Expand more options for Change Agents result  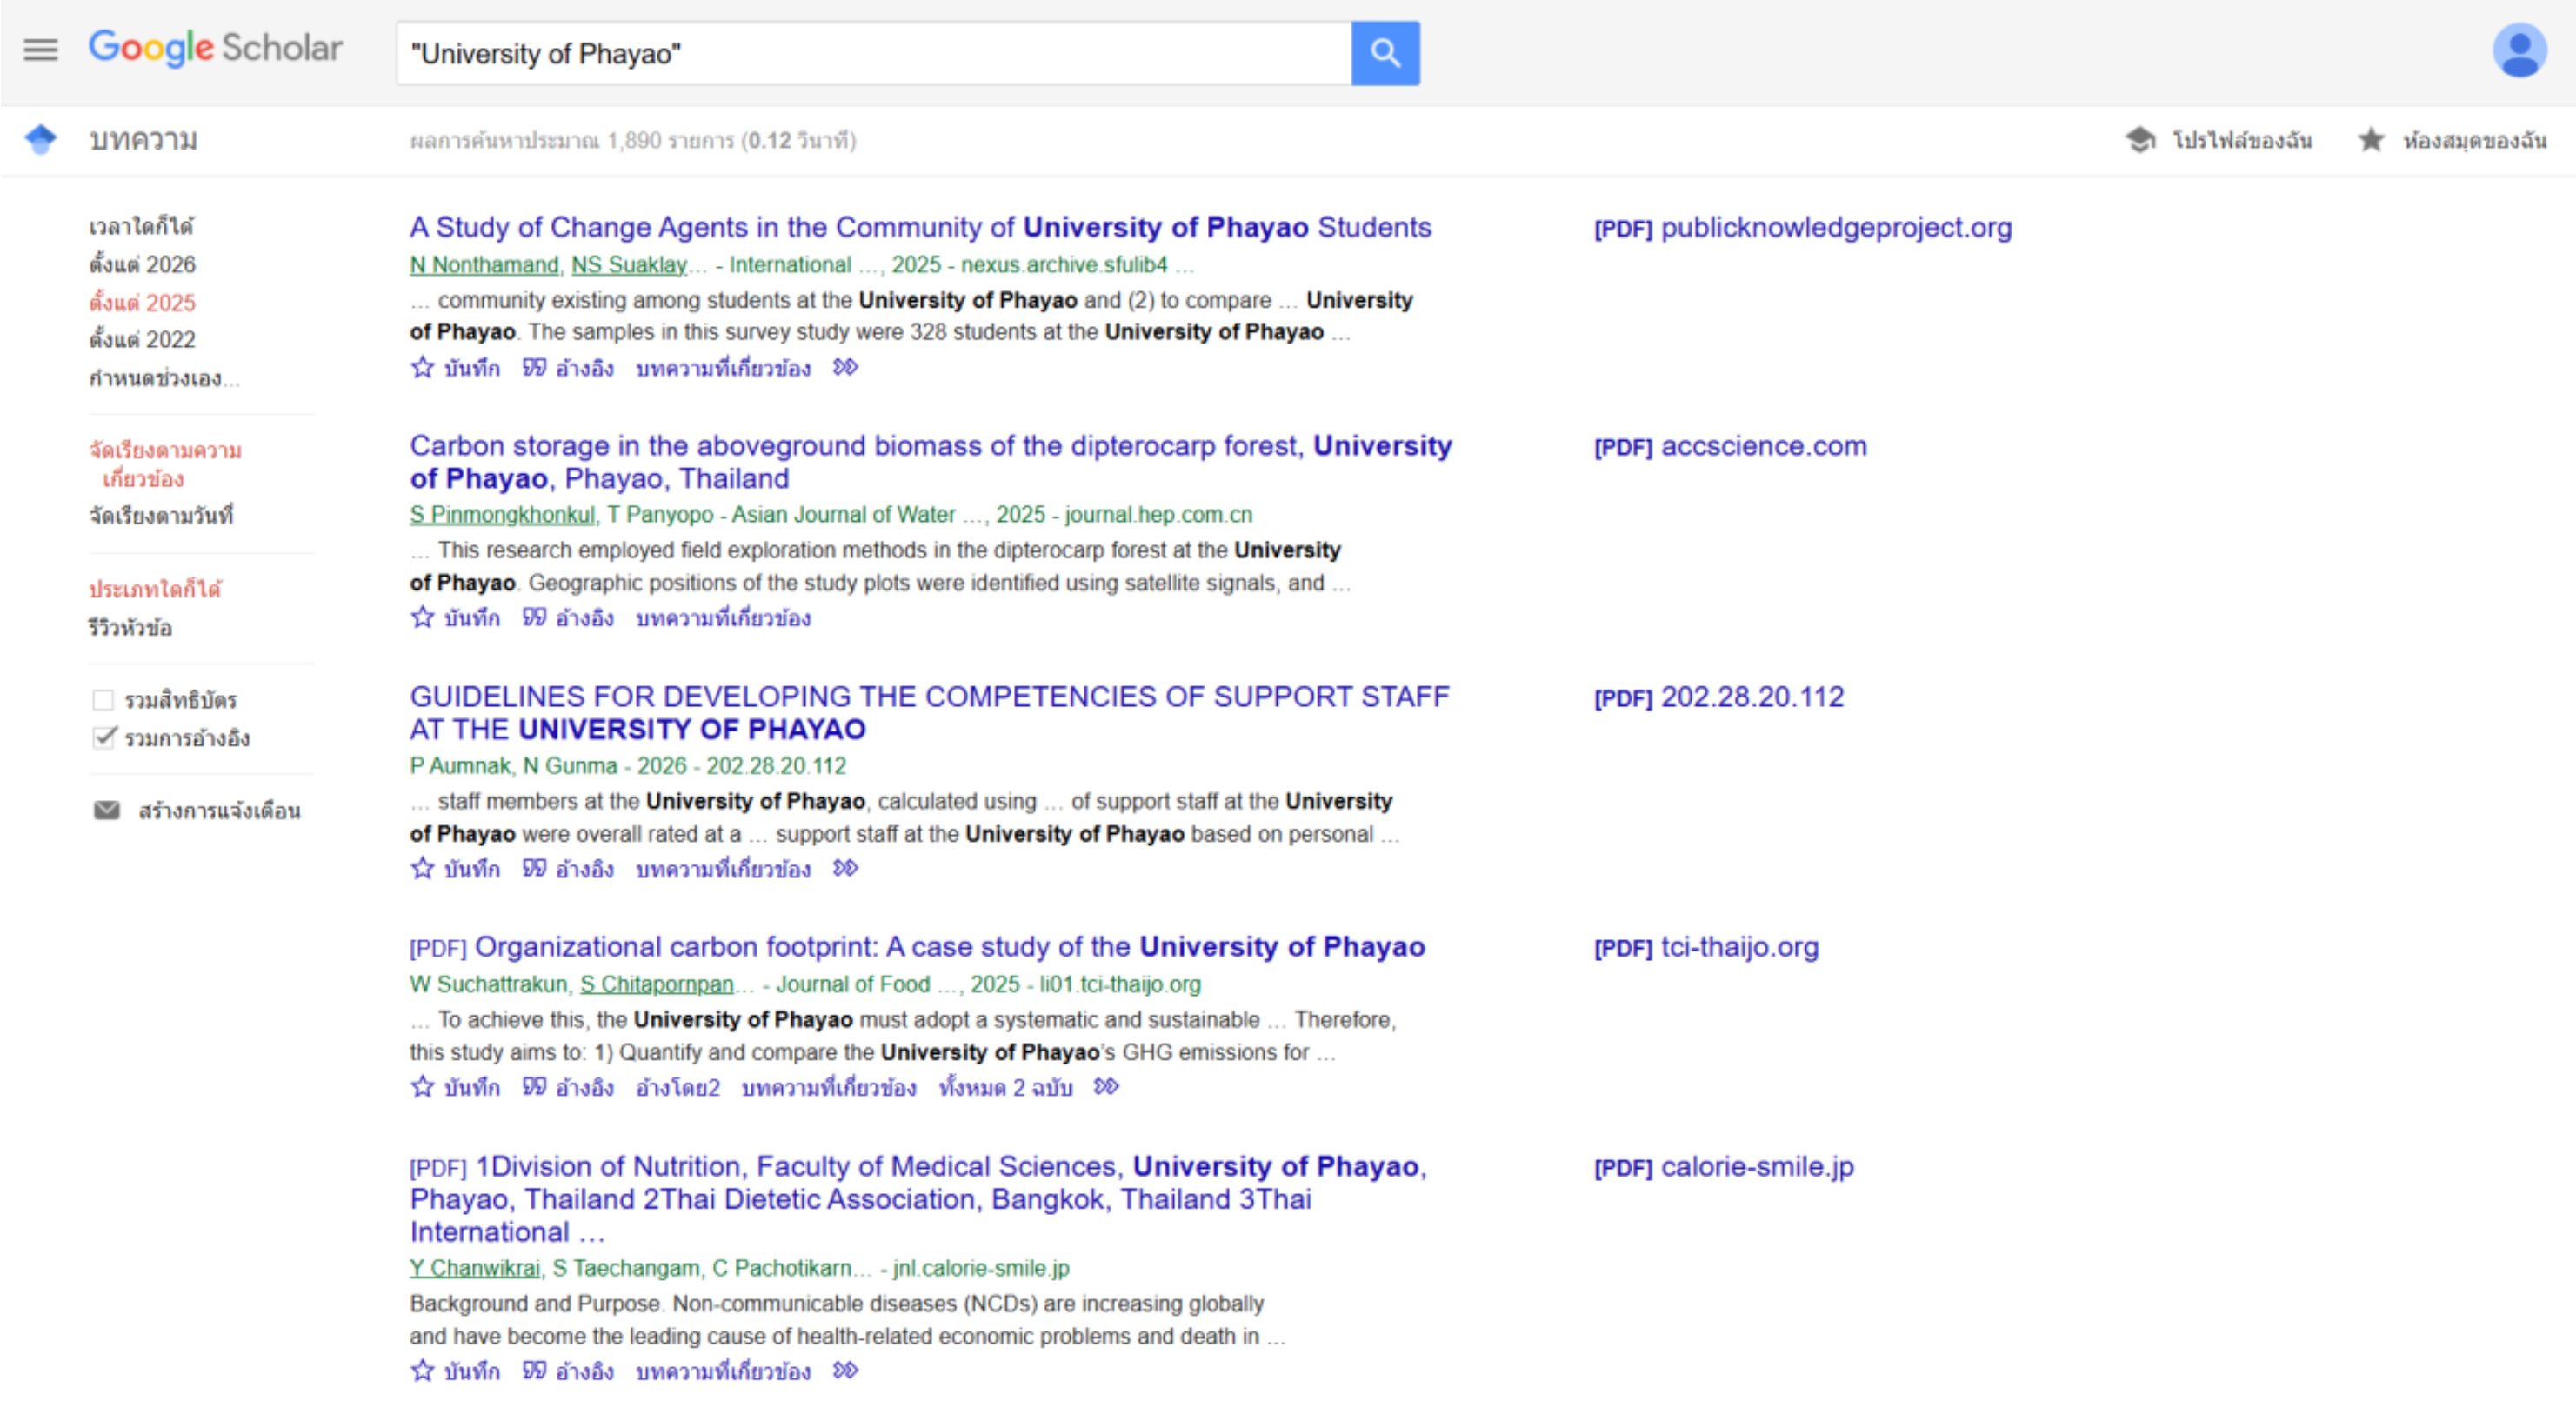tap(846, 368)
